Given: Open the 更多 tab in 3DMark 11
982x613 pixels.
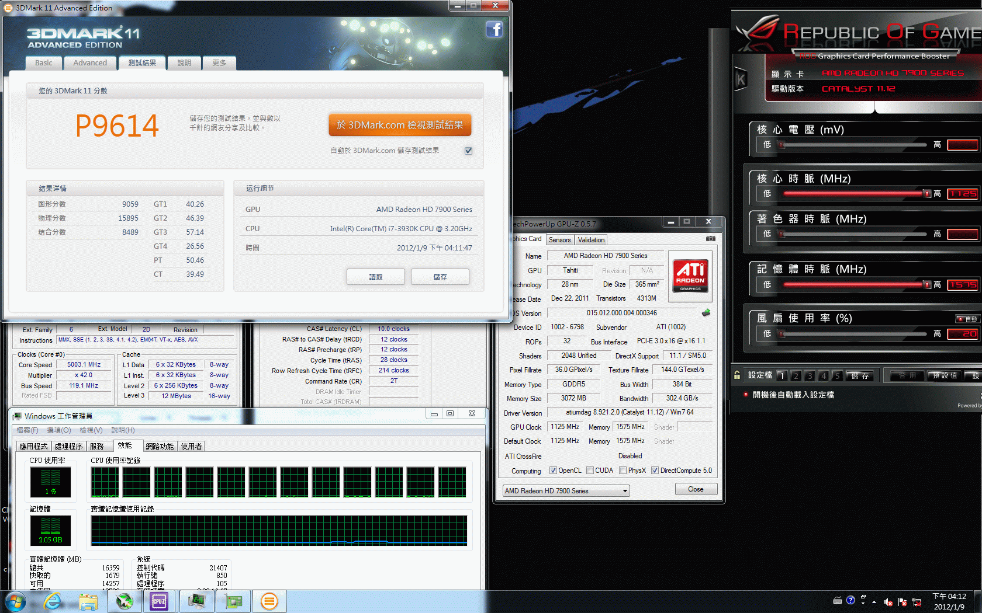Looking at the screenshot, I should (219, 63).
